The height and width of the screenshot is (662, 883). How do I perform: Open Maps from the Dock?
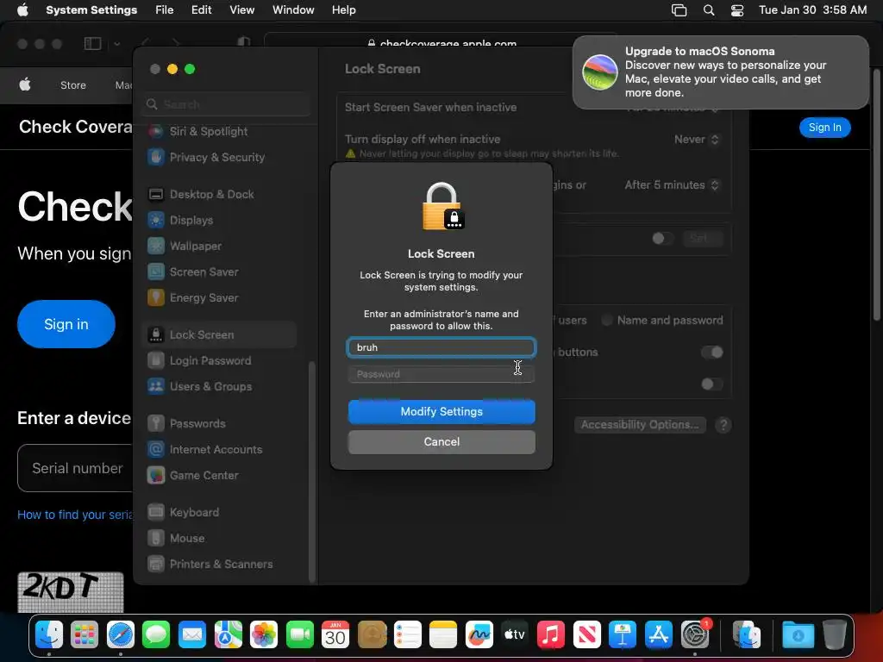point(228,635)
